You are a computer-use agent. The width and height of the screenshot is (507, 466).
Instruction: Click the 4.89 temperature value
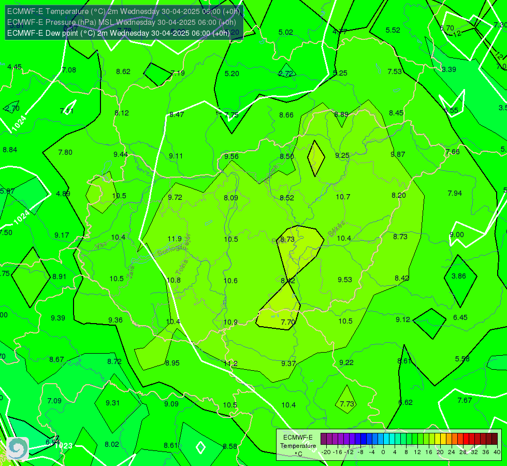(x=63, y=194)
